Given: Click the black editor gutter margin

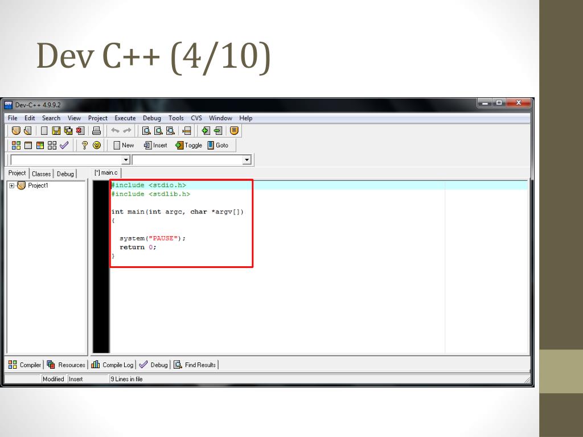Looking at the screenshot, I should click(101, 266).
